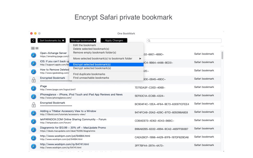253x158 pixels.
Task: Click http://tehparadox.com/forum/ URL text
Action: [x=55, y=123]
